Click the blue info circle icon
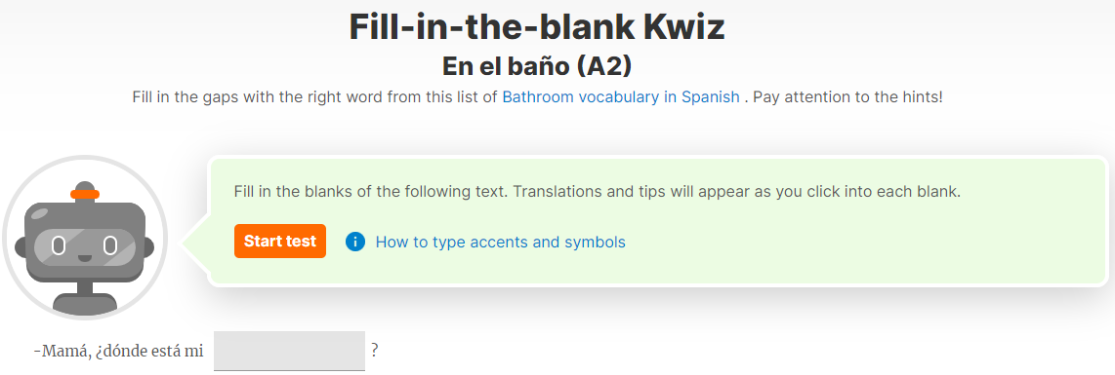This screenshot has height=375, width=1115. click(354, 242)
